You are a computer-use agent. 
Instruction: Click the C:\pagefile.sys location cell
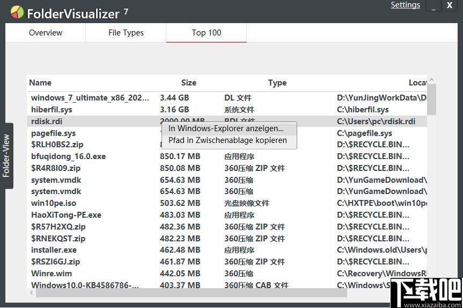pos(364,133)
